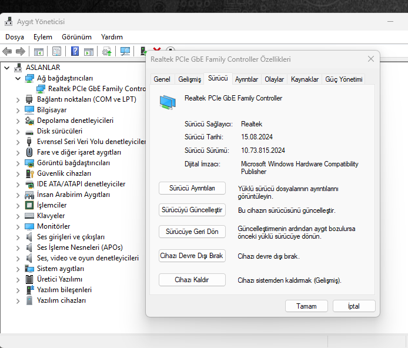Confirm with the Tamam button
408x348 pixels.
pyautogui.click(x=306, y=306)
